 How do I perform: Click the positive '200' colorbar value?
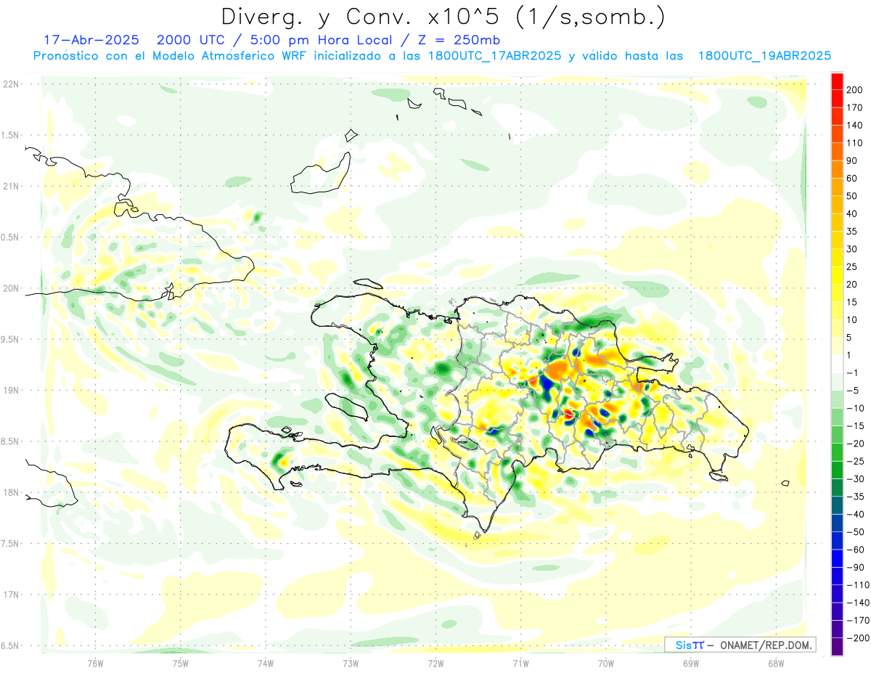pos(855,89)
